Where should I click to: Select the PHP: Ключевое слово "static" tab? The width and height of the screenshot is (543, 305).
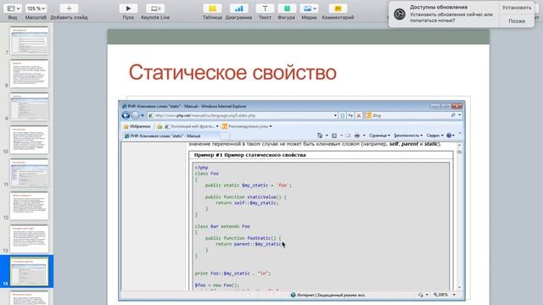point(171,136)
